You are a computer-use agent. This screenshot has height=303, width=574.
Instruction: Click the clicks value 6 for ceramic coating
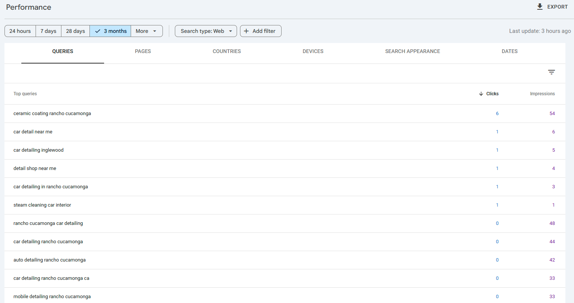497,113
